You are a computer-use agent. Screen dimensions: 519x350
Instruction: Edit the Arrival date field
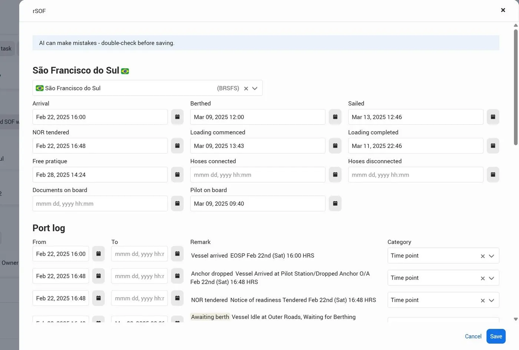(100, 117)
